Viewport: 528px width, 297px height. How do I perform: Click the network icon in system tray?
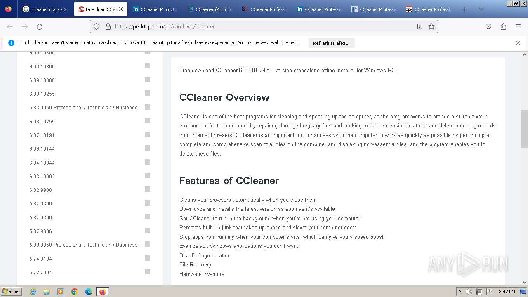click(x=479, y=292)
